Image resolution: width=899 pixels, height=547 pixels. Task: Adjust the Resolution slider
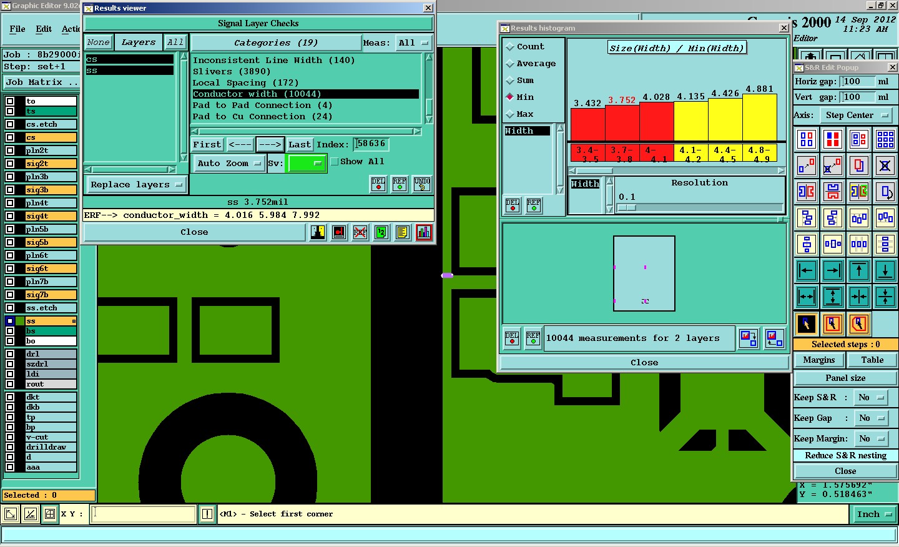pyautogui.click(x=627, y=207)
